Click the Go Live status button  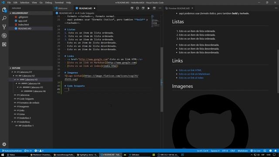point(255,151)
